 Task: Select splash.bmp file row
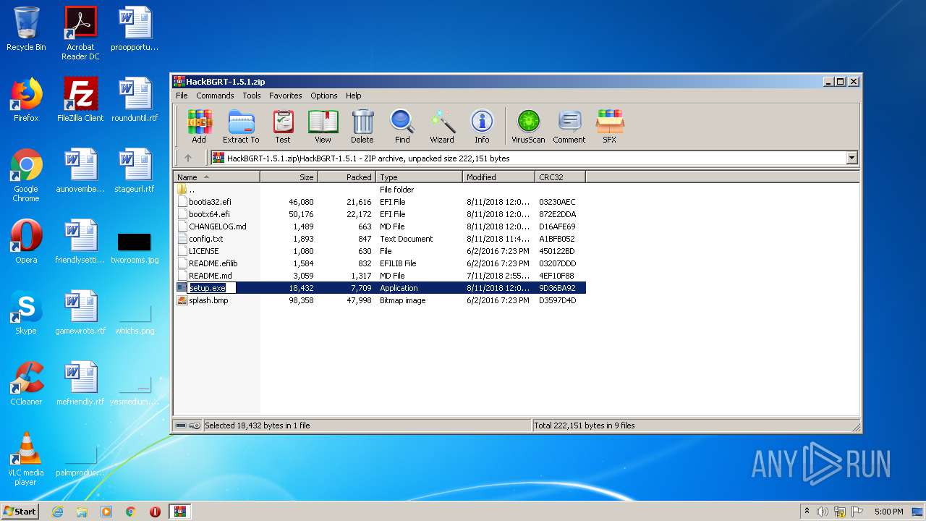380,300
